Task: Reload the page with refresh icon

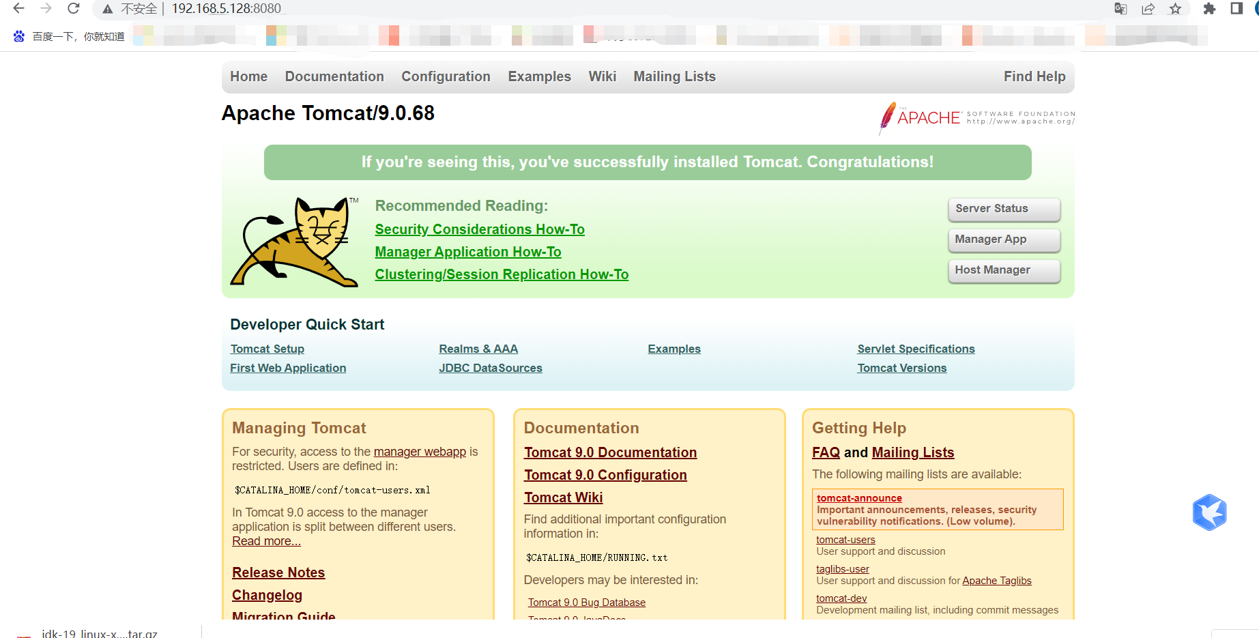Action: click(73, 9)
